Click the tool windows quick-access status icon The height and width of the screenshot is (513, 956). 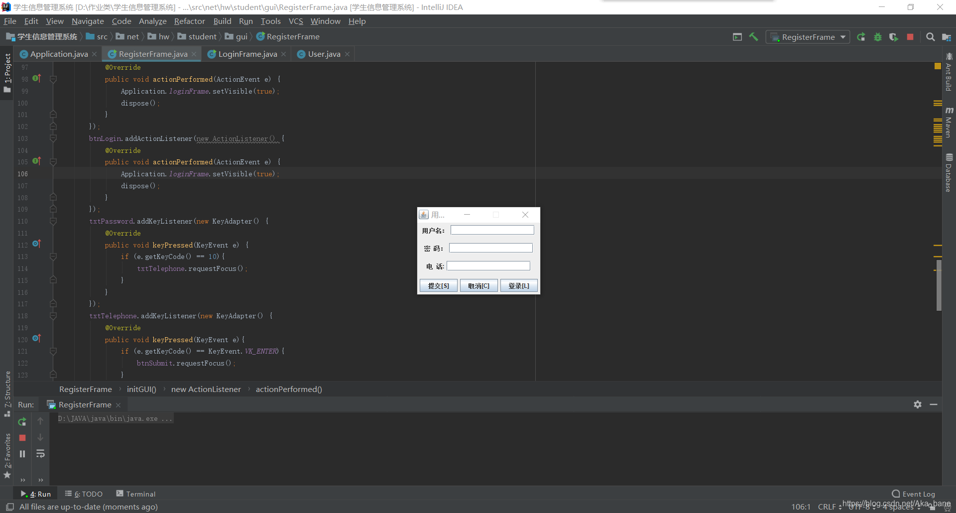pos(9,507)
